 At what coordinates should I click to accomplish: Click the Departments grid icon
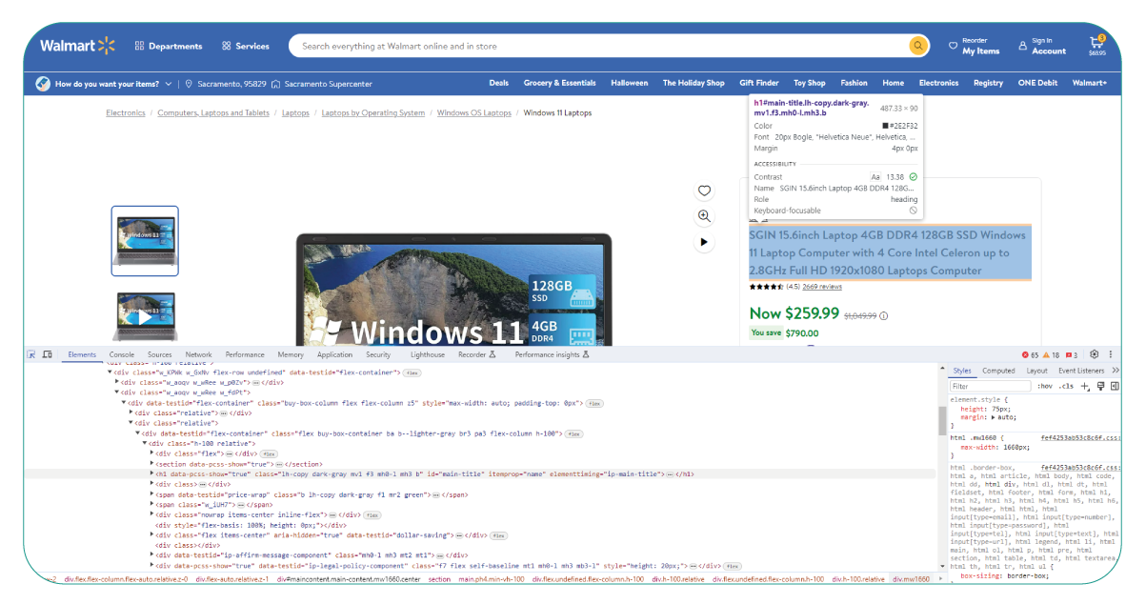pos(139,46)
